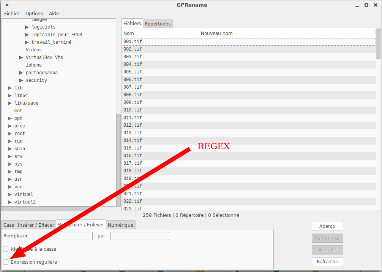Switch to the Répertoires tab
Image resolution: width=382 pixels, height=272 pixels.
coord(158,24)
